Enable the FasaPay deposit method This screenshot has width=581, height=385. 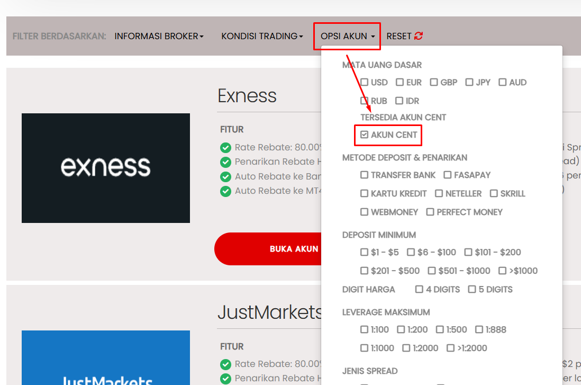coord(448,175)
